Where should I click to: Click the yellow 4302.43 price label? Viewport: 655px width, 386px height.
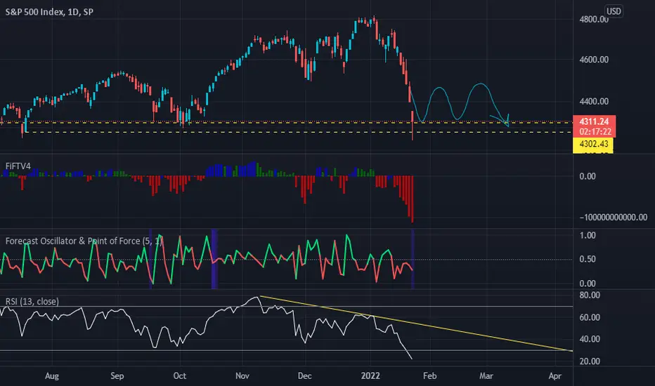pyautogui.click(x=593, y=144)
